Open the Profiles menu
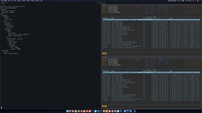The width and height of the screenshot is (202, 113). click(28, 1)
